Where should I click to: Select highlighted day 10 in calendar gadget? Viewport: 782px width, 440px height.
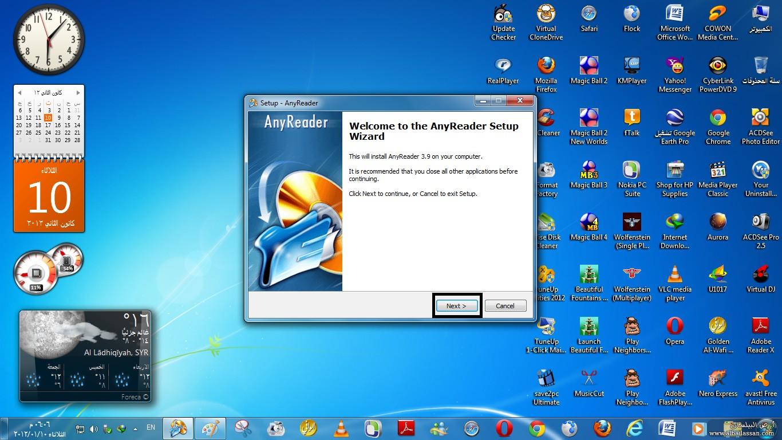pyautogui.click(x=48, y=117)
